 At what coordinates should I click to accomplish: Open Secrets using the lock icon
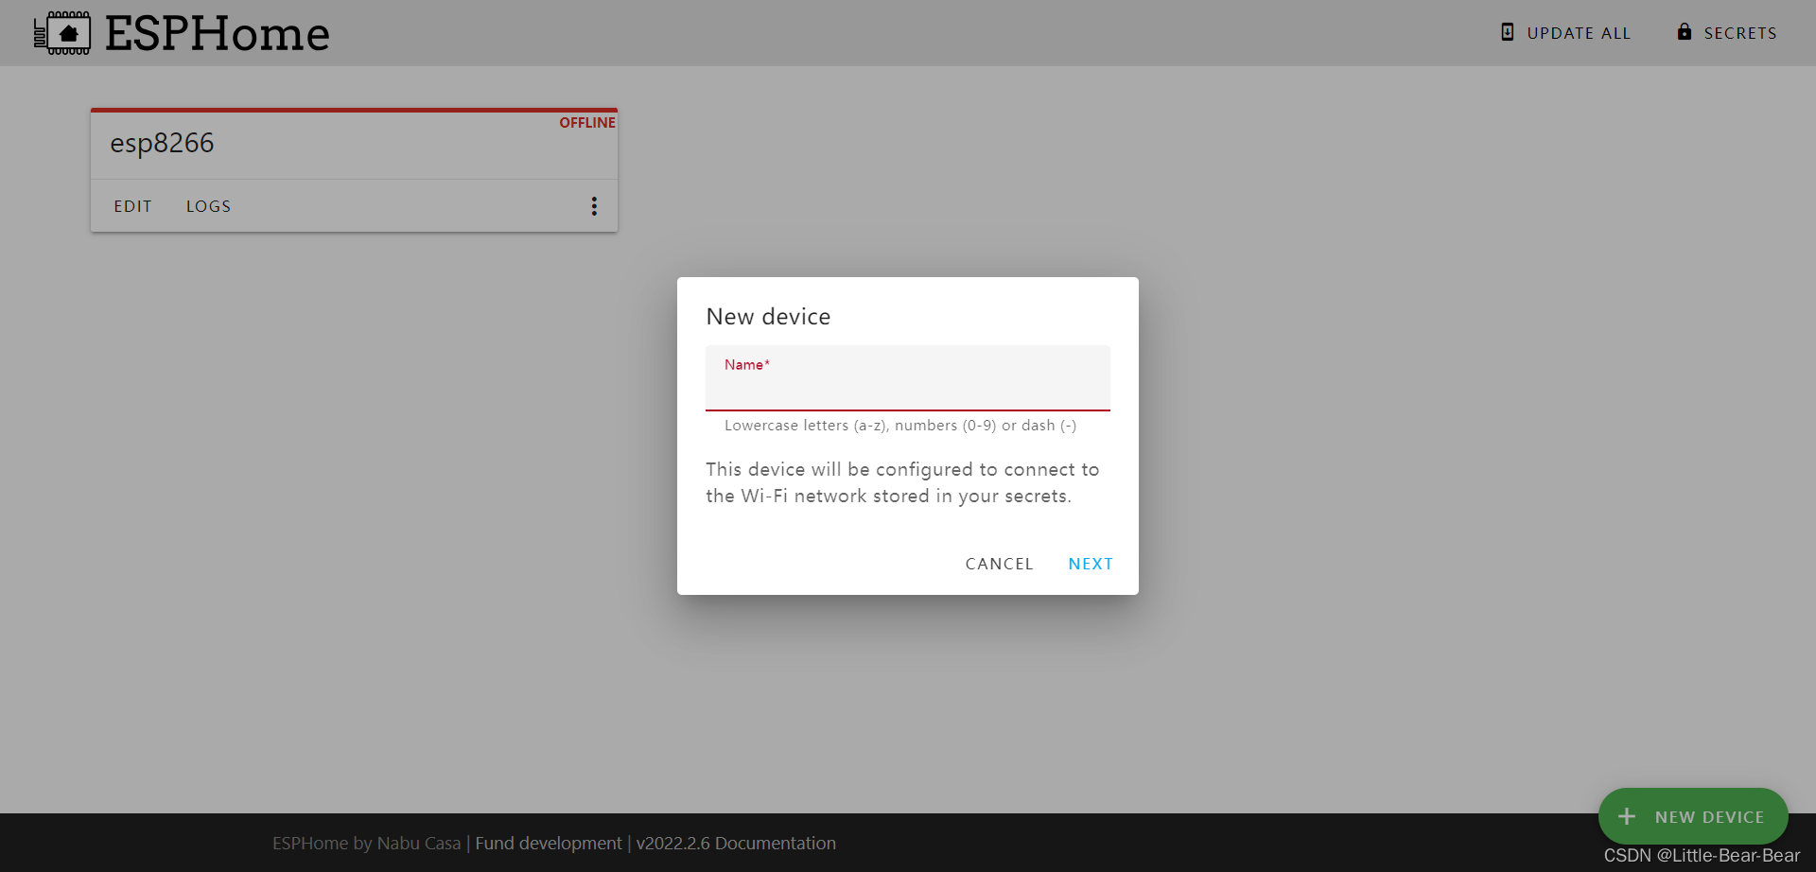1685,31
